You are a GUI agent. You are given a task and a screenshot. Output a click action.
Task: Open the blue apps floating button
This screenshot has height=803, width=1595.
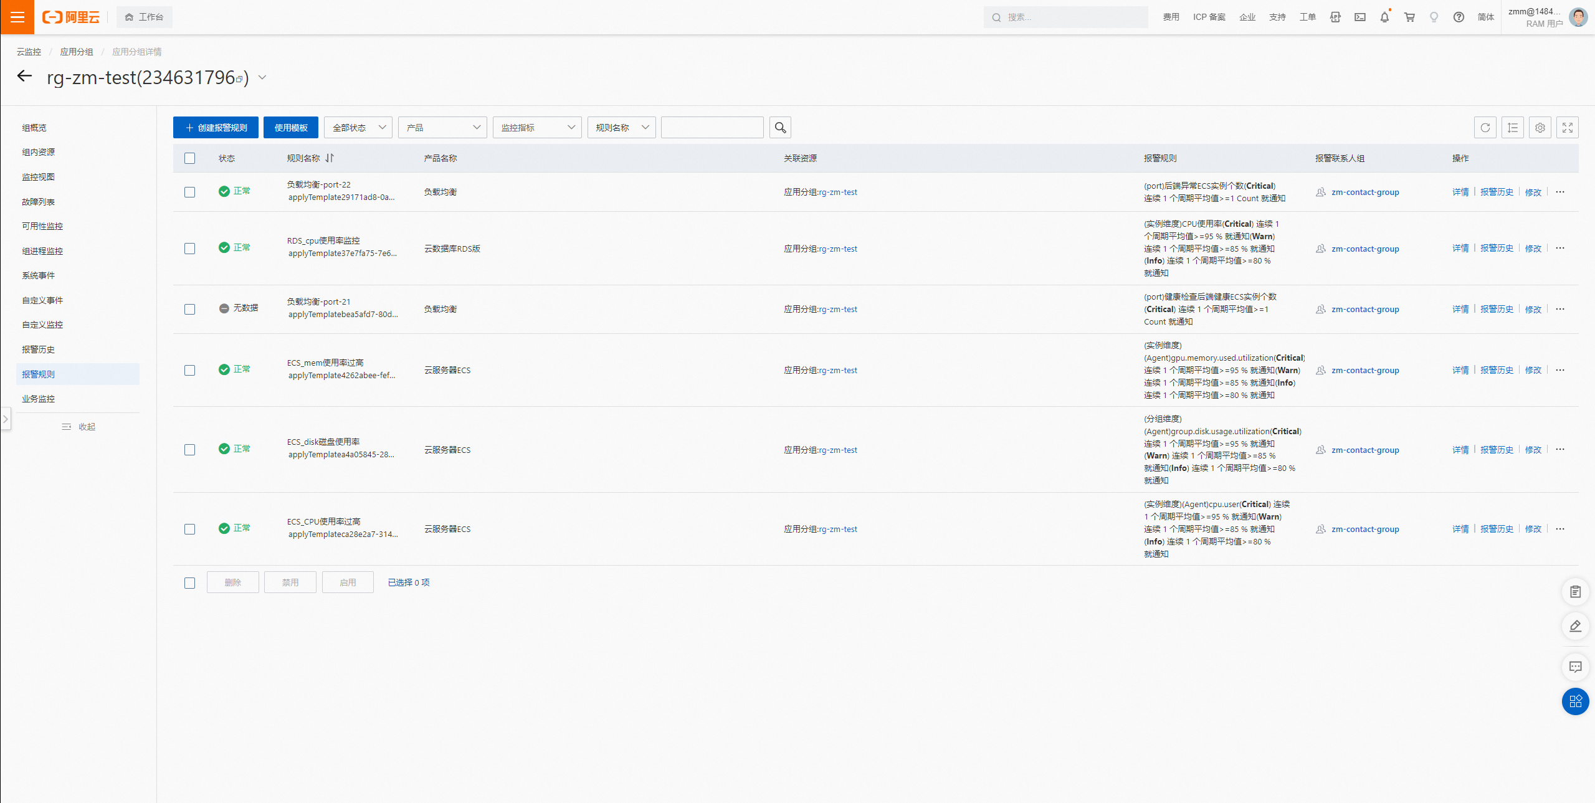pyautogui.click(x=1575, y=701)
